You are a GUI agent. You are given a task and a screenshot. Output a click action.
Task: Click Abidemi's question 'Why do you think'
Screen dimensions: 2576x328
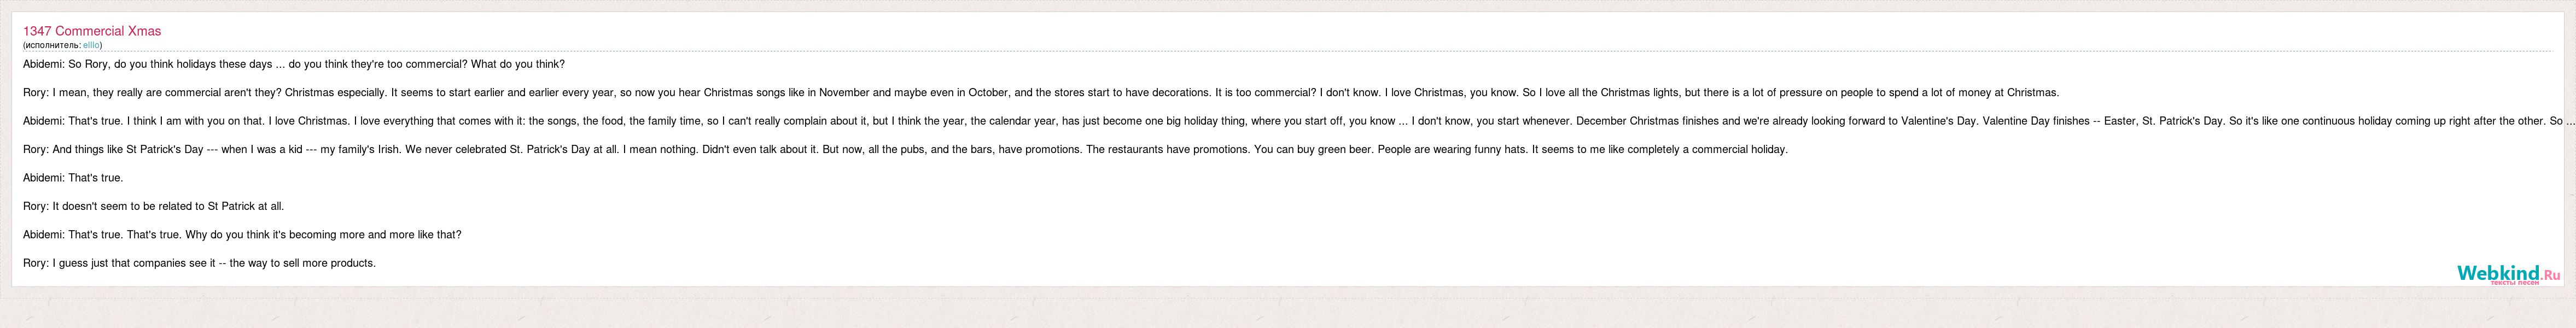pos(242,235)
